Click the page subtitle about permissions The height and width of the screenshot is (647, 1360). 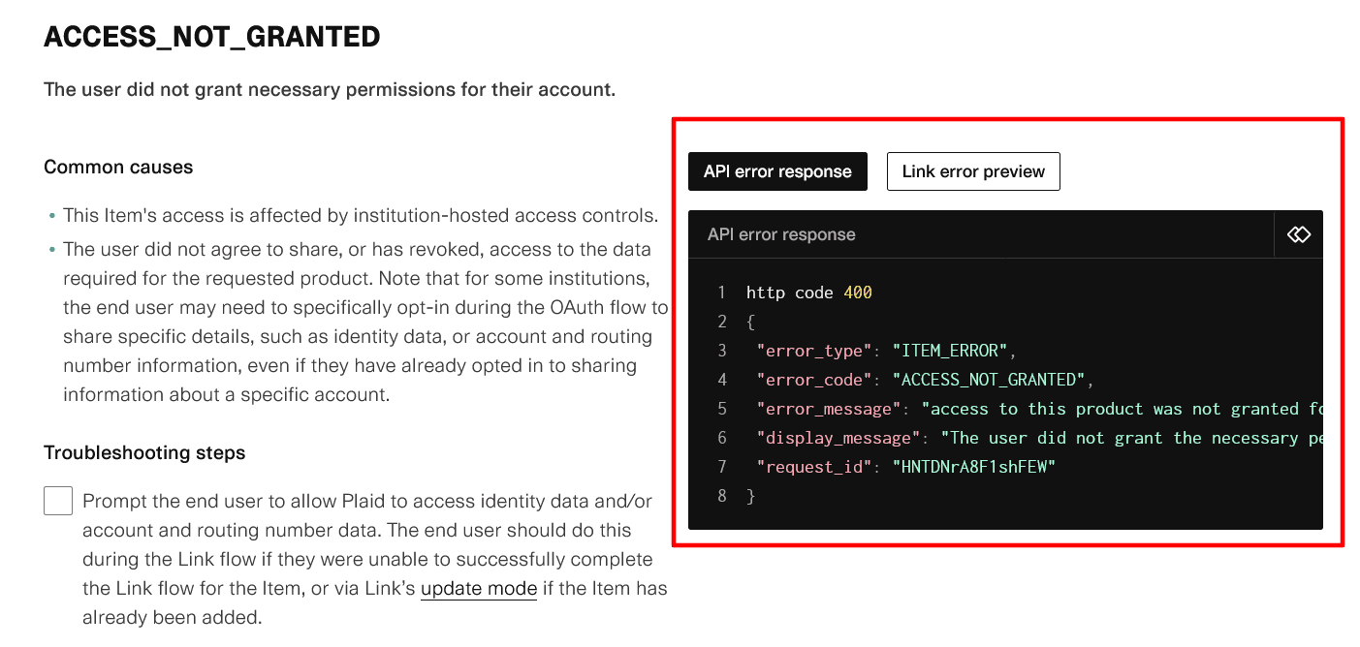pyautogui.click(x=330, y=89)
